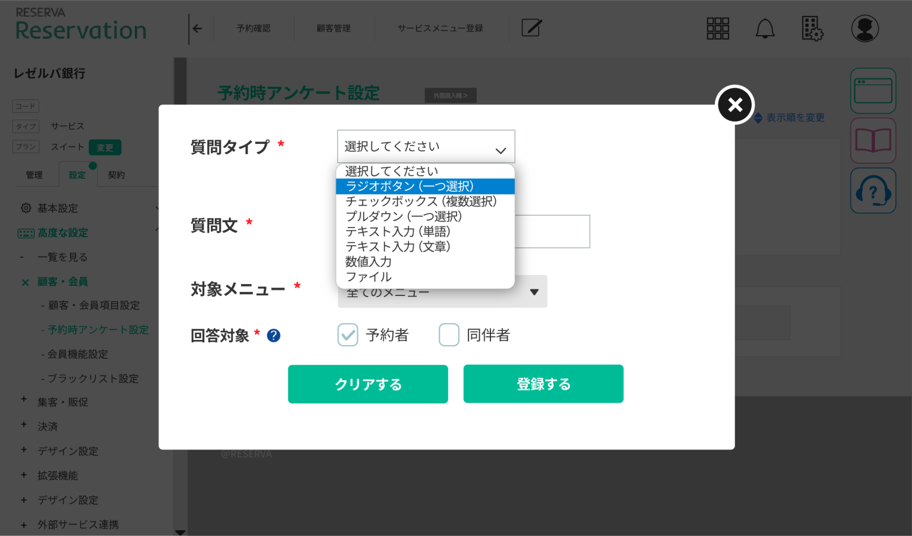Open building settings icon
The image size is (912, 536).
coord(812,29)
